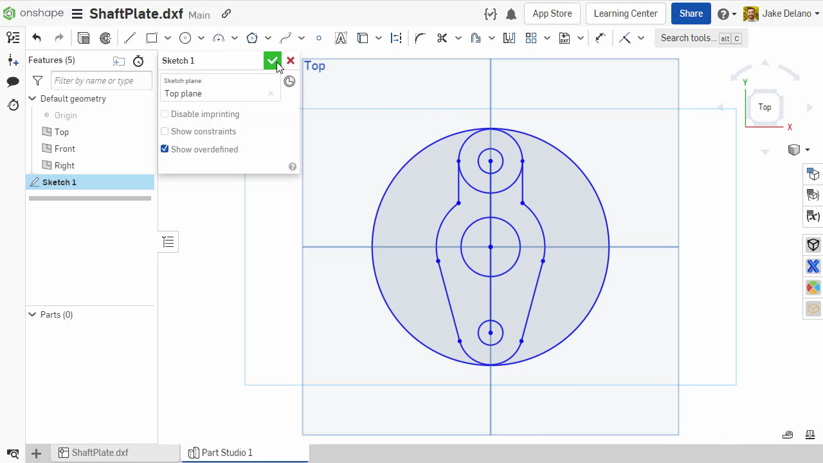
Task: Switch to the ShaftPlate.dxf tab
Action: [x=100, y=453]
